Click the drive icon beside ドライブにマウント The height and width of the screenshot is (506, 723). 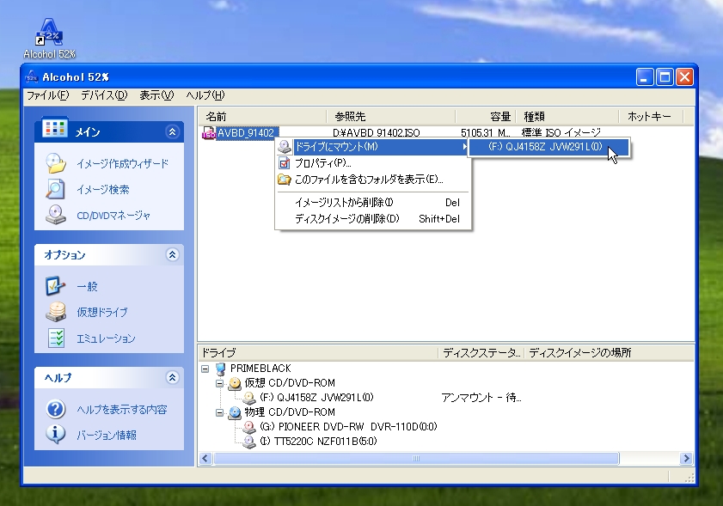tap(285, 147)
